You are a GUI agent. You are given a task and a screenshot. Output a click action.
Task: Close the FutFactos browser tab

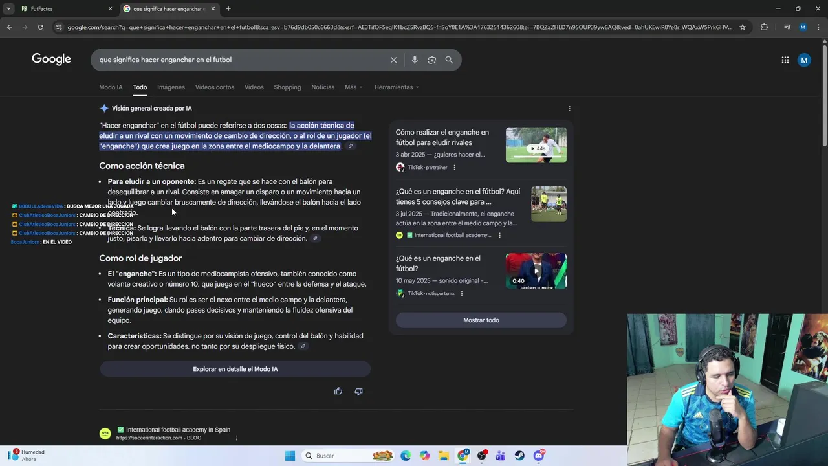click(x=110, y=9)
